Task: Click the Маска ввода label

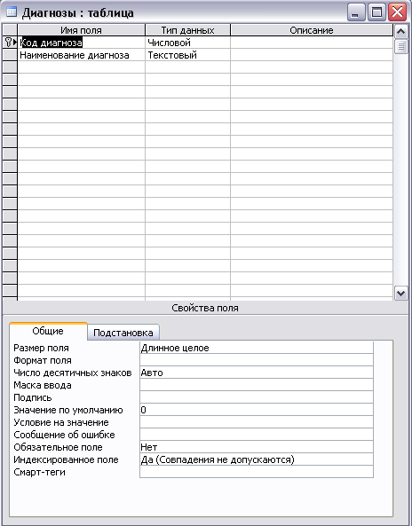Action: 43,385
